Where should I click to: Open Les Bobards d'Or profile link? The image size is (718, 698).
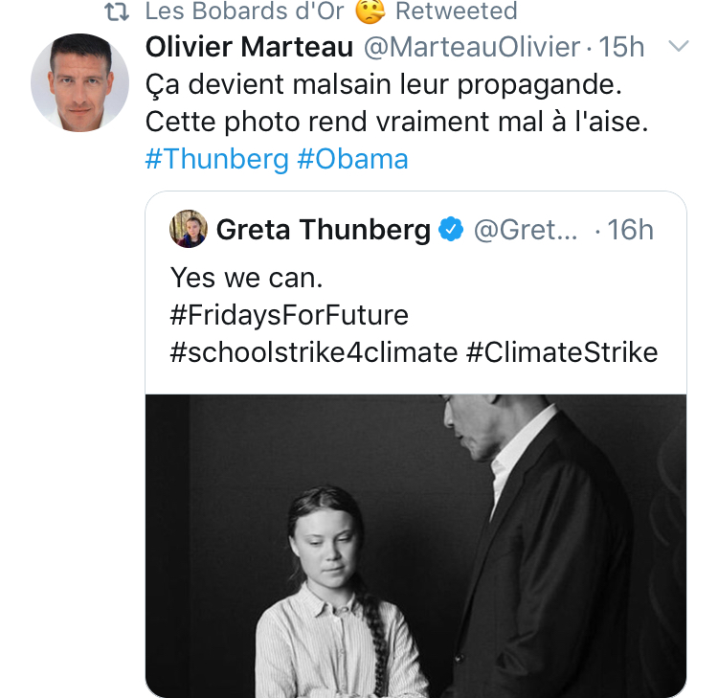click(x=243, y=11)
